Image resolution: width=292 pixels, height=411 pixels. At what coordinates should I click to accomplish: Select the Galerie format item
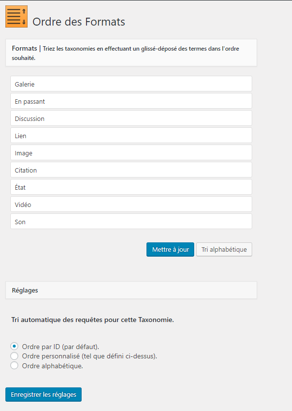coord(131,84)
